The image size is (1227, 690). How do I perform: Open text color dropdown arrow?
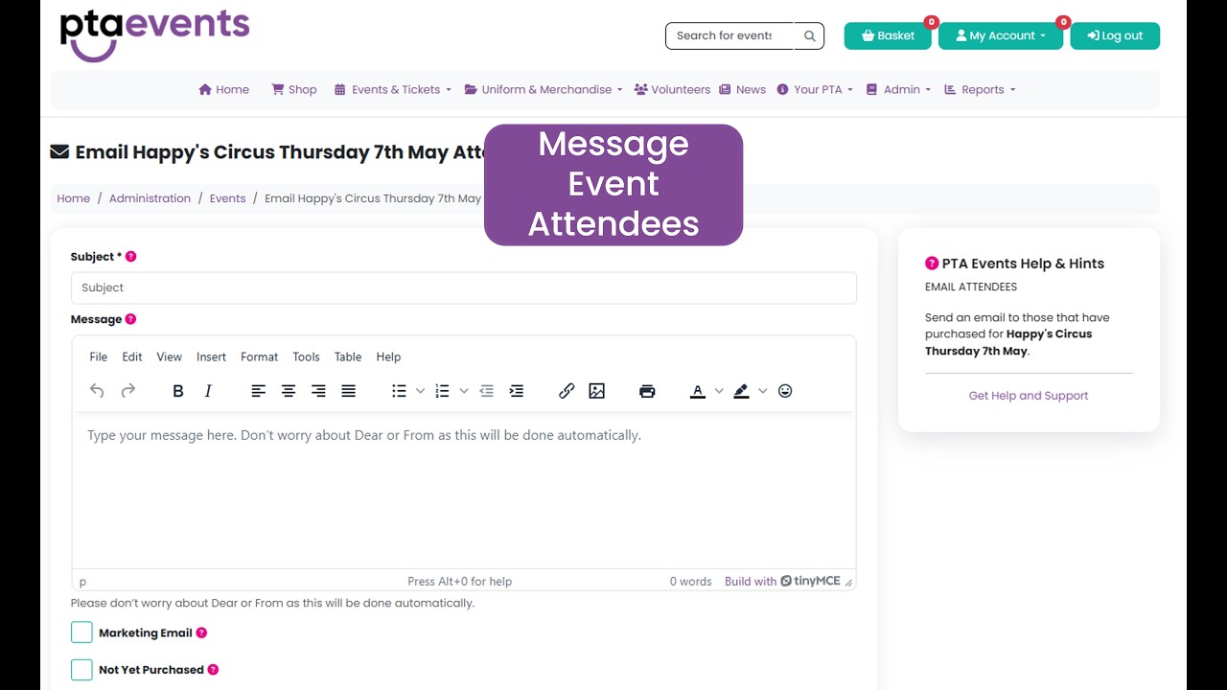click(x=719, y=391)
